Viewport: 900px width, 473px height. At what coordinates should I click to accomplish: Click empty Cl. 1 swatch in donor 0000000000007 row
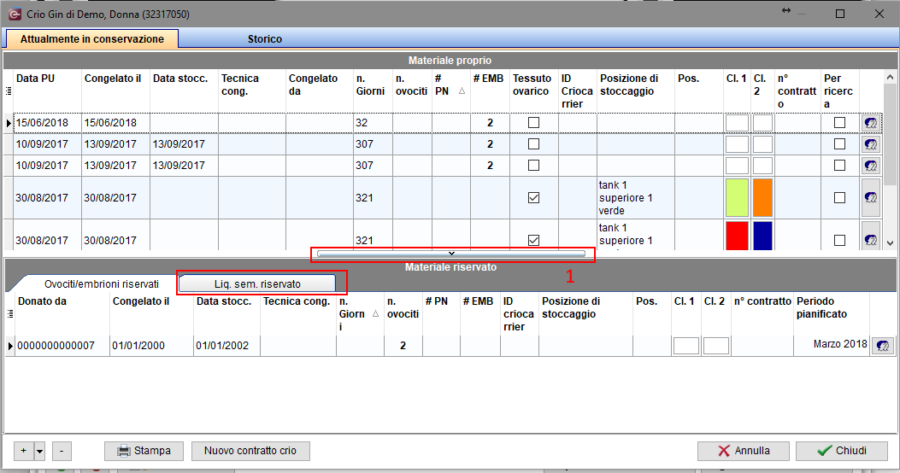(686, 346)
